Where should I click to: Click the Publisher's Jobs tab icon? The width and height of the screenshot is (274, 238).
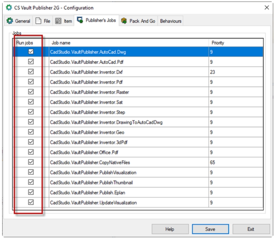80,20
